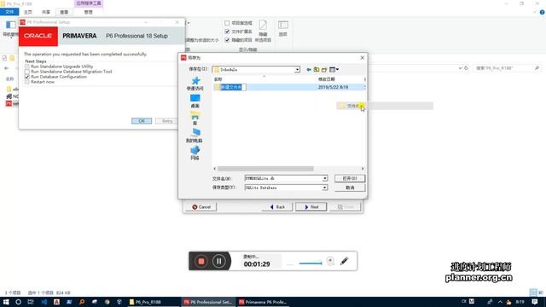Sort by the Name column header in Save dialog
Image resolution: width=546 pixels, height=307 pixels.
(x=264, y=79)
